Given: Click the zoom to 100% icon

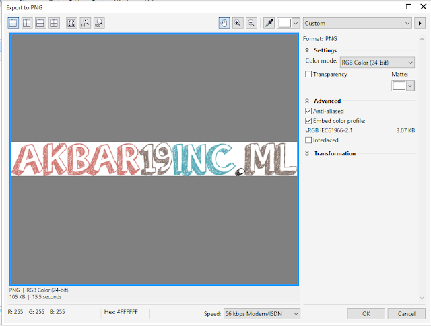Looking at the screenshot, I should [x=99, y=23].
